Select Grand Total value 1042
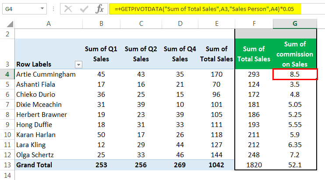 [x=216, y=165]
